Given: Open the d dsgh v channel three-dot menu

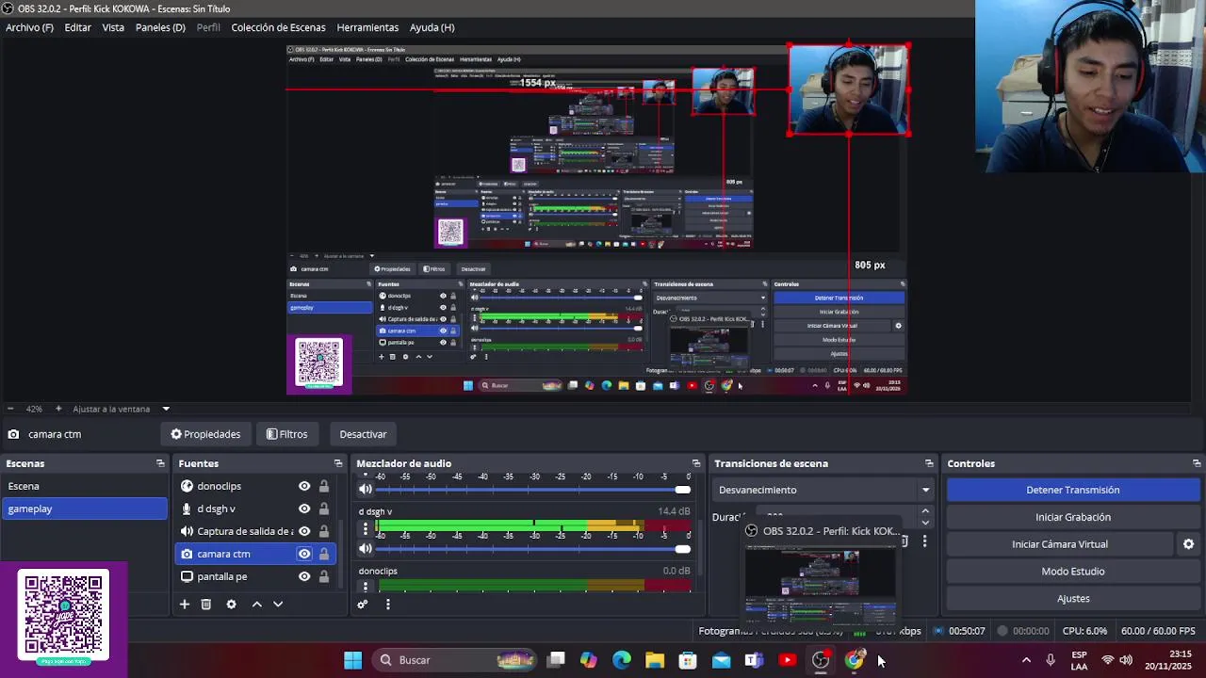Looking at the screenshot, I should click(366, 528).
